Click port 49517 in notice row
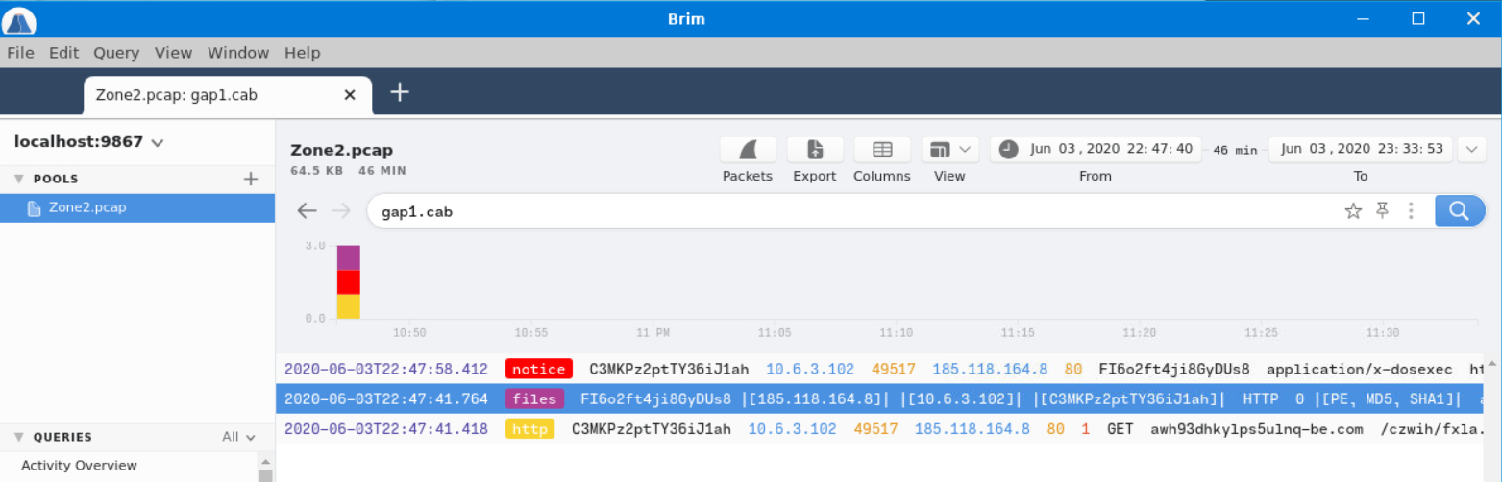 click(894, 369)
